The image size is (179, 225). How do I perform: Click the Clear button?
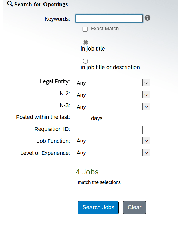(x=134, y=208)
